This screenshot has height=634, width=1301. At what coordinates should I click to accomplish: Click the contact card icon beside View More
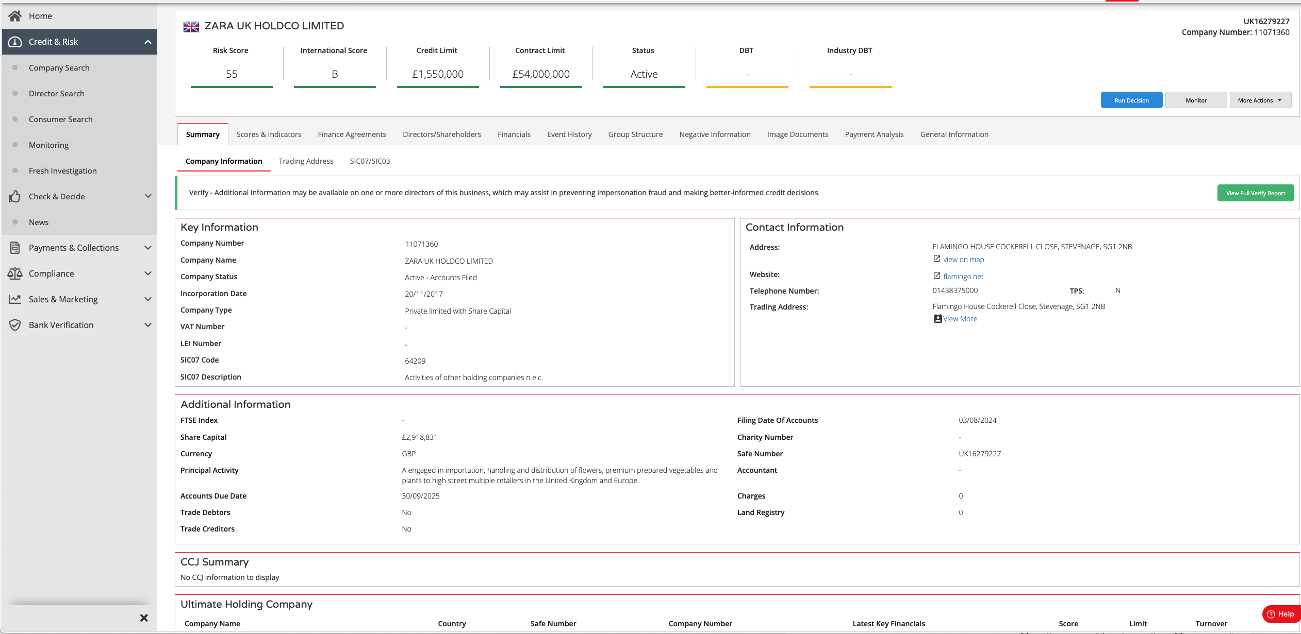(938, 319)
